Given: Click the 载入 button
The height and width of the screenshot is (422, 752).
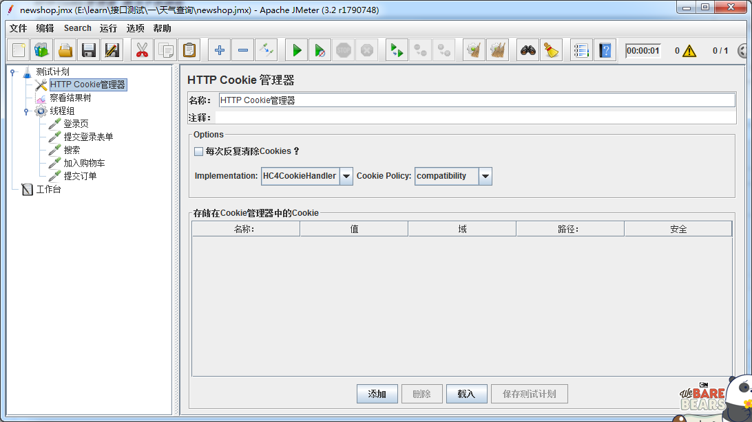Looking at the screenshot, I should 467,394.
